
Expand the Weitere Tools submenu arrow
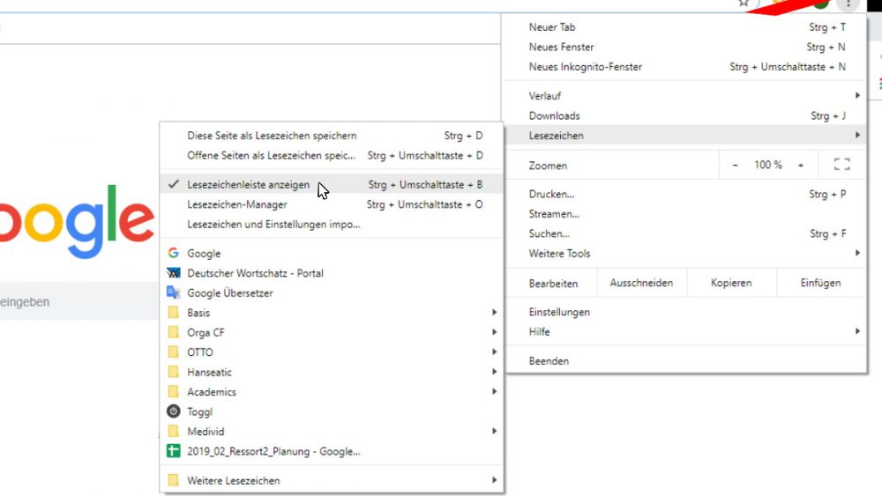(857, 254)
